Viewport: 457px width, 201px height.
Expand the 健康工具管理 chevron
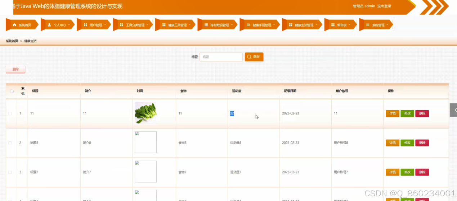pyautogui.click(x=189, y=25)
